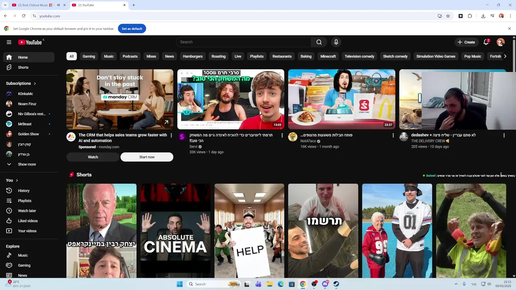Open Chrome three-dot menu
The width and height of the screenshot is (516, 290).
(x=510, y=16)
